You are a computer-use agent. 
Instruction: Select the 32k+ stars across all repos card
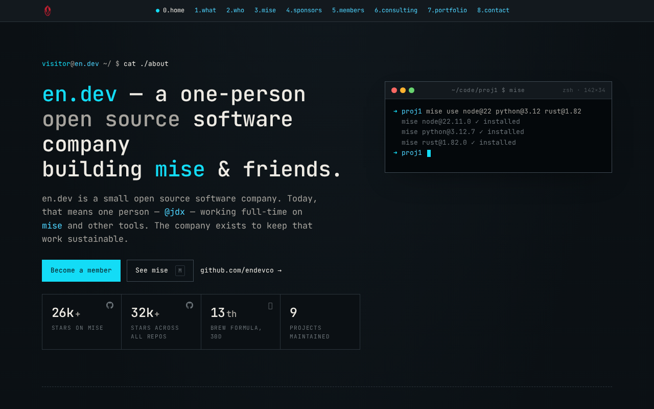[161, 322]
